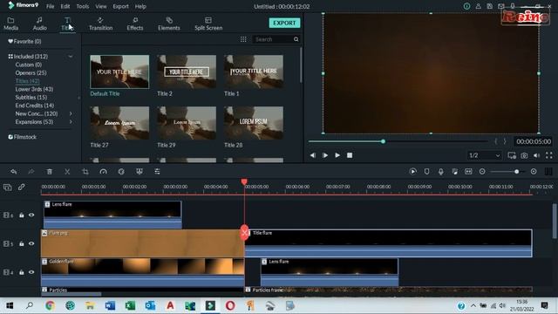Click the Record voiceover microphone icon
Viewport: 558px width, 314px height.
(440, 172)
